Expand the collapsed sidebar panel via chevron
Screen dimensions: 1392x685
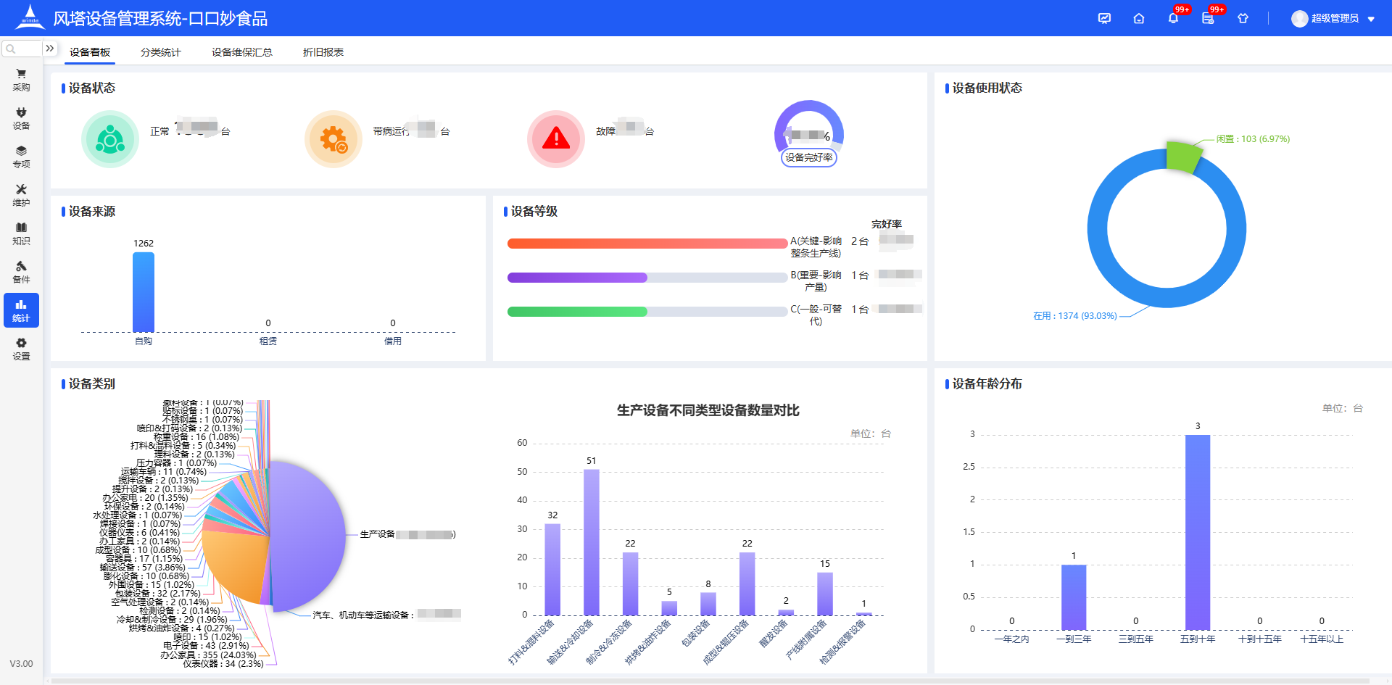(x=49, y=48)
